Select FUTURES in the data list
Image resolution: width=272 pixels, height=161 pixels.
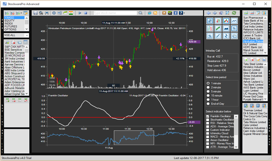11,26
